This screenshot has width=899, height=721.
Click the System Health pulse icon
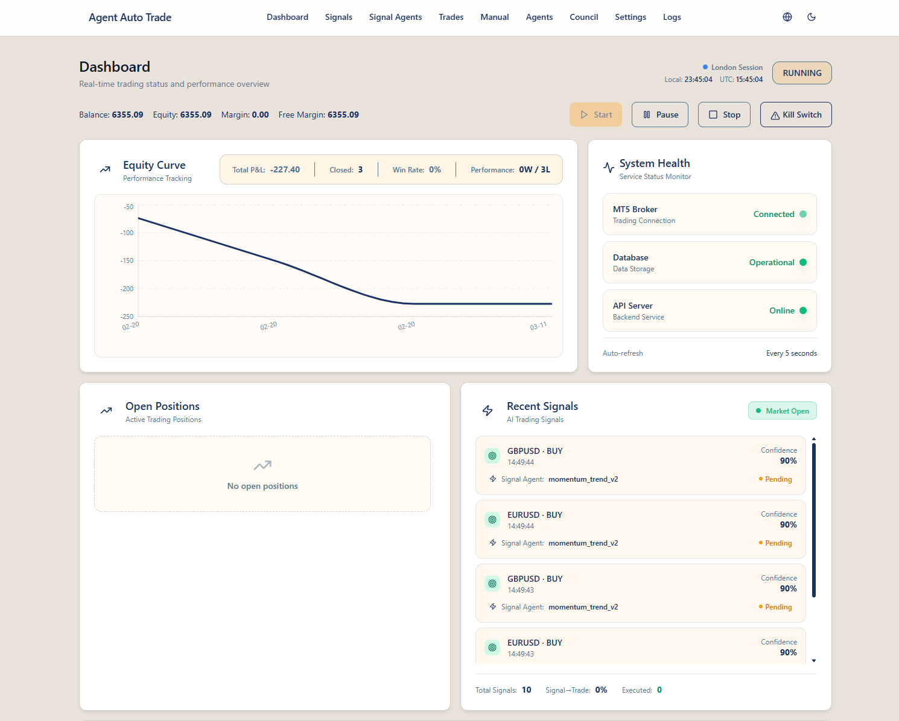(x=609, y=168)
